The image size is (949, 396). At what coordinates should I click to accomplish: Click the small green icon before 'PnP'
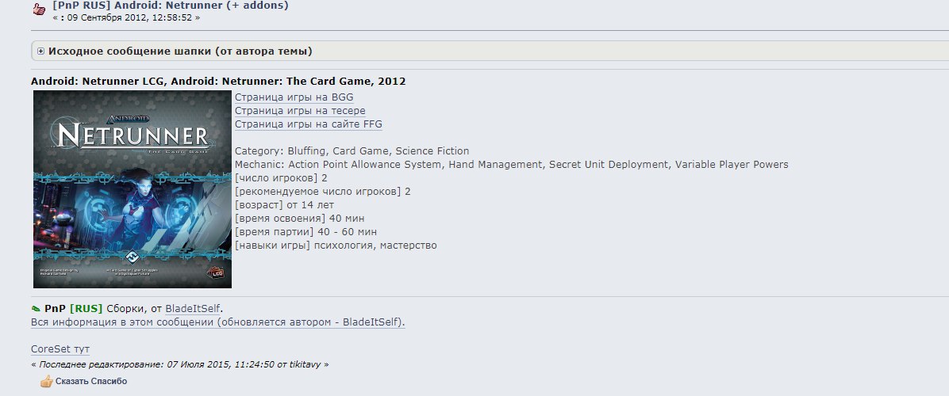pyautogui.click(x=36, y=309)
